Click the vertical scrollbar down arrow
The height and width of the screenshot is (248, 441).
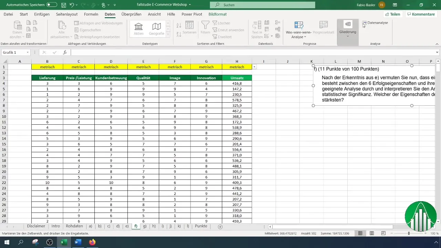click(x=438, y=221)
